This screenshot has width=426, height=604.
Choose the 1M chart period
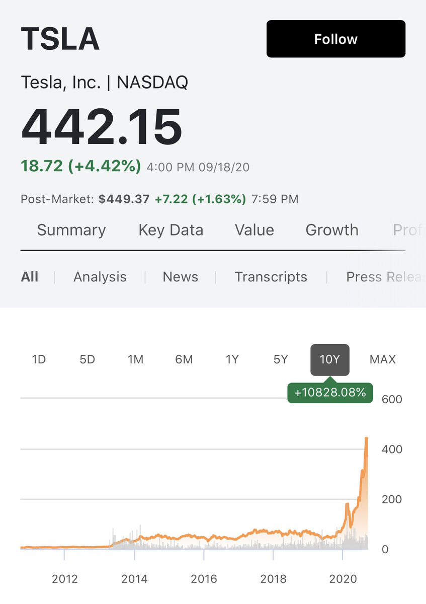(x=135, y=359)
